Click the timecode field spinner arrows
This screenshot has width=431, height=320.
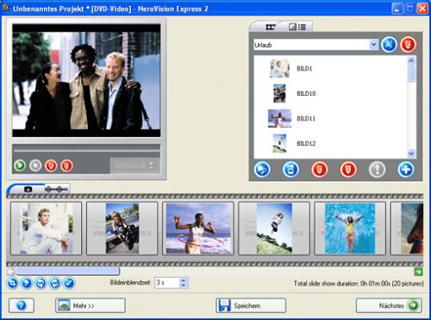[x=152, y=166]
